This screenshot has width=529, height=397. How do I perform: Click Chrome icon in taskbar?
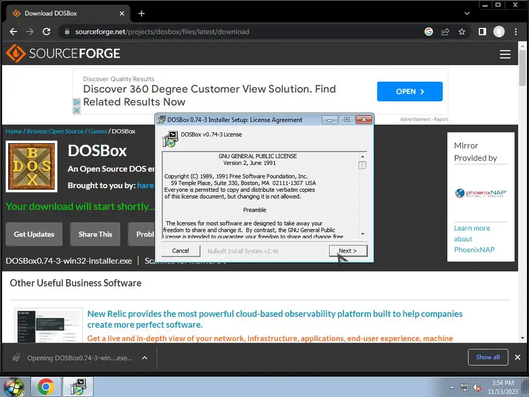[46, 387]
